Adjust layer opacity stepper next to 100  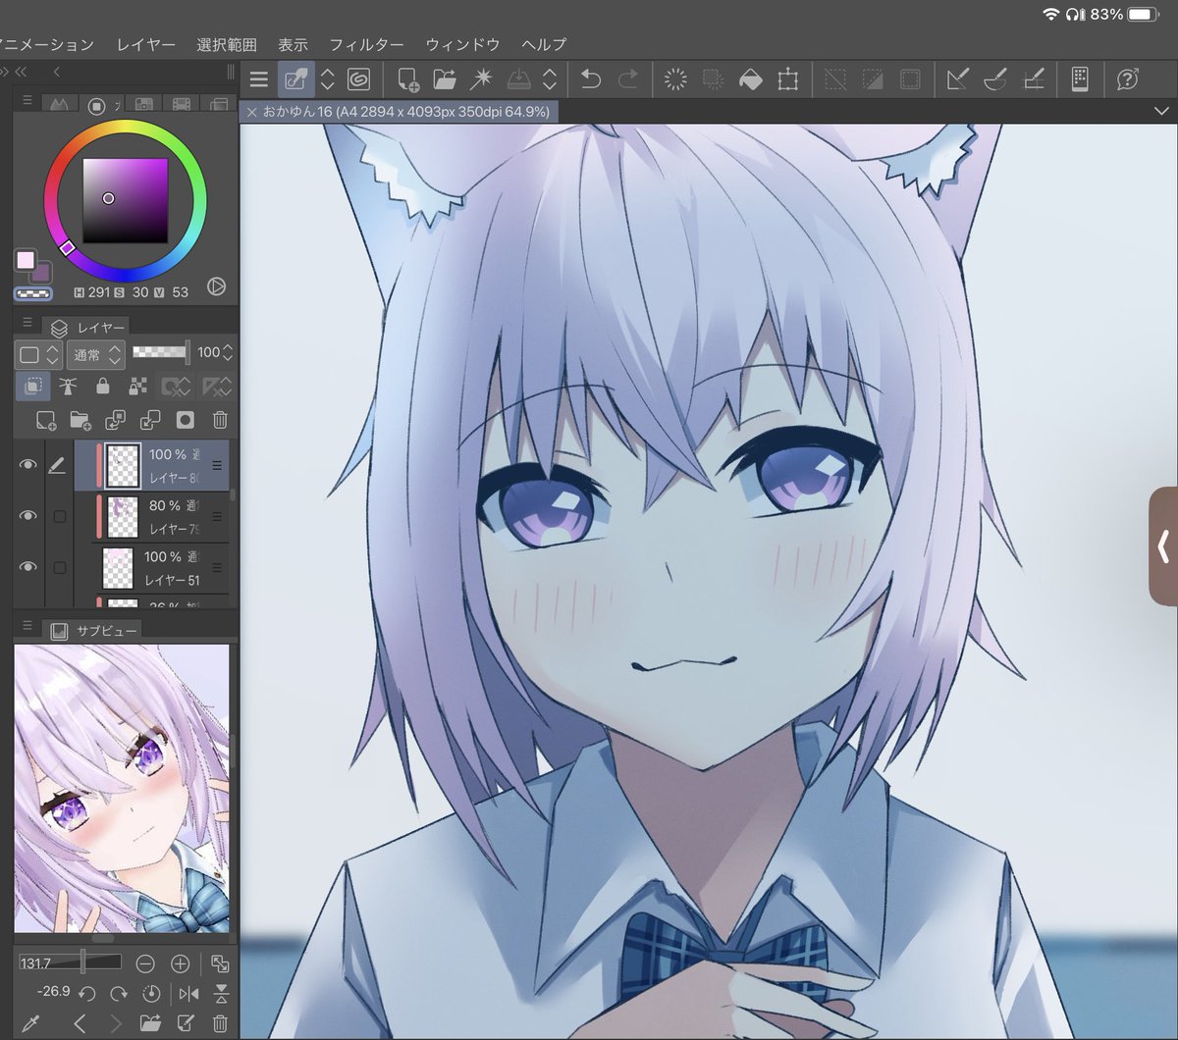[x=229, y=352]
